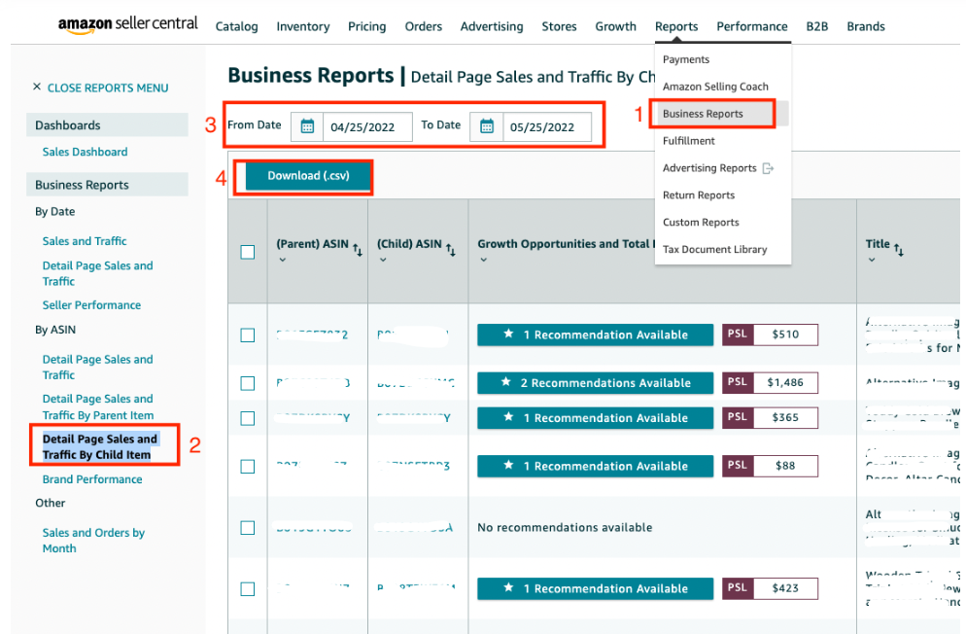This screenshot has height=634, width=966.
Task: Open the Advertising menu
Action: (x=492, y=26)
